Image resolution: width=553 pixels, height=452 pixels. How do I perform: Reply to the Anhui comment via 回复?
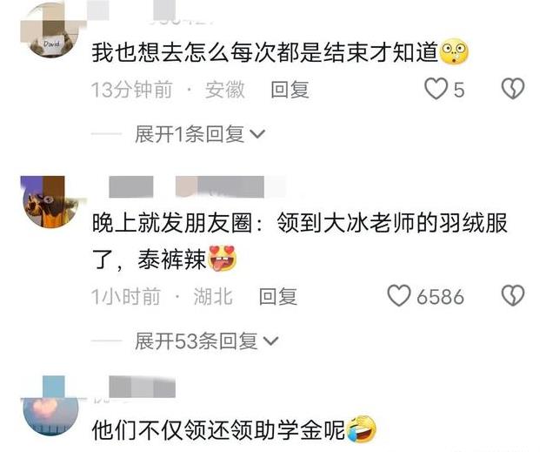click(290, 90)
